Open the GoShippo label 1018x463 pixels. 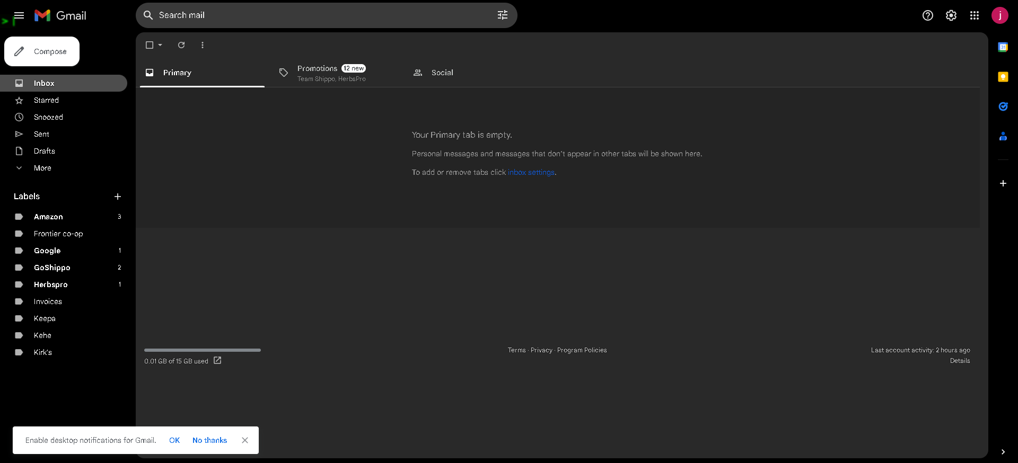[x=64, y=268]
